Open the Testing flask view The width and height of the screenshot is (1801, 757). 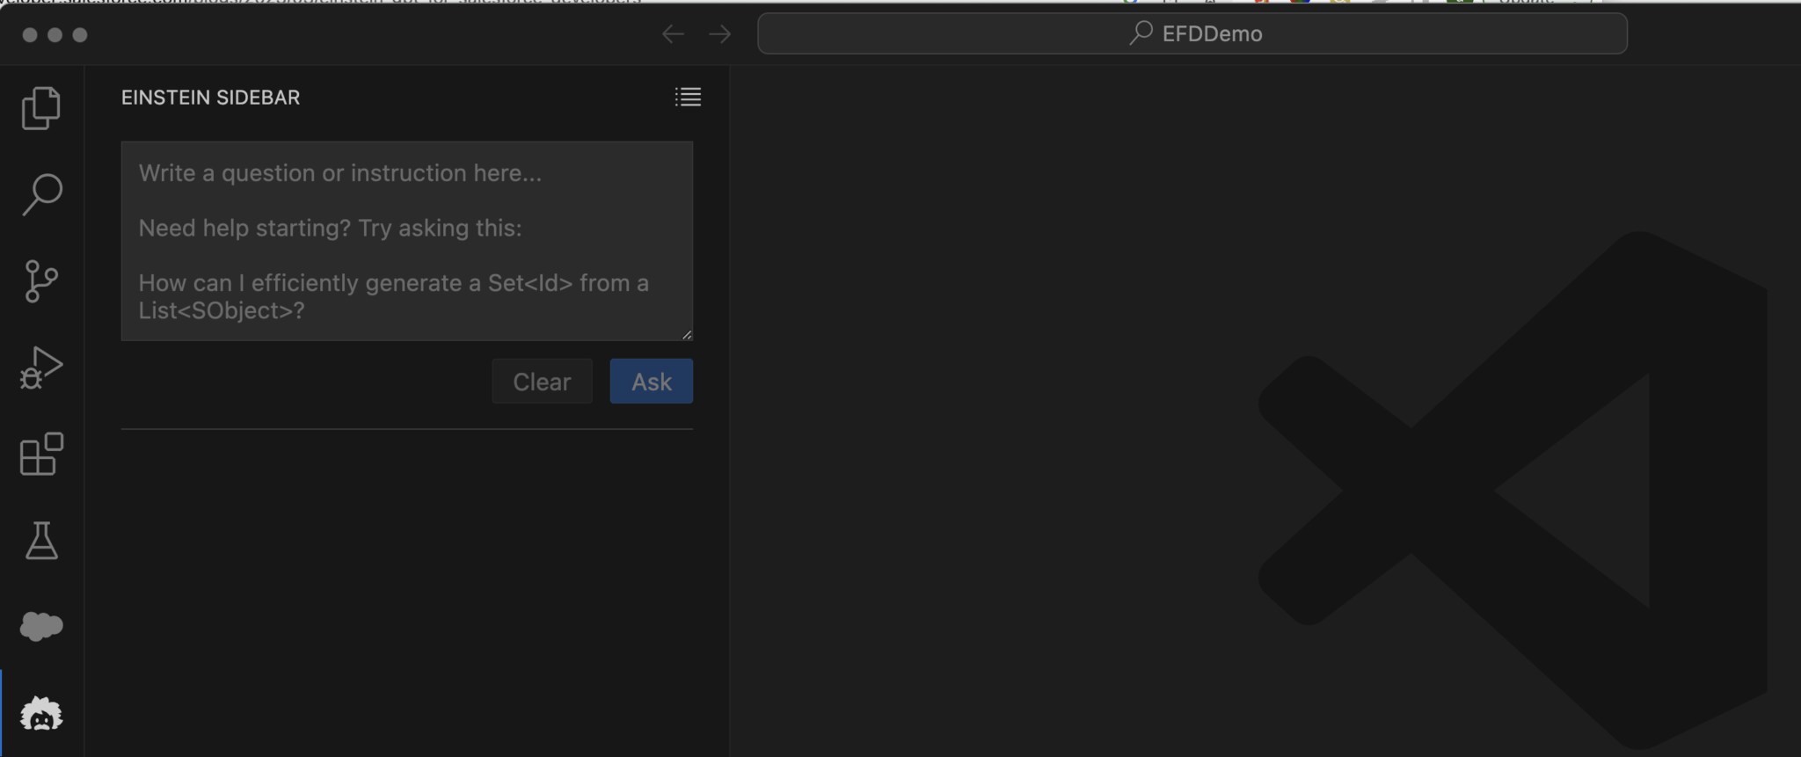click(x=41, y=540)
